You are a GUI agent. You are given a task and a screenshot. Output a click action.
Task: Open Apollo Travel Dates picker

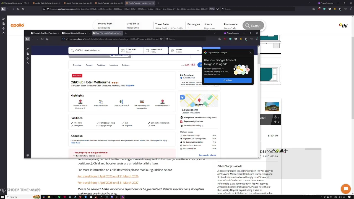click(169, 26)
